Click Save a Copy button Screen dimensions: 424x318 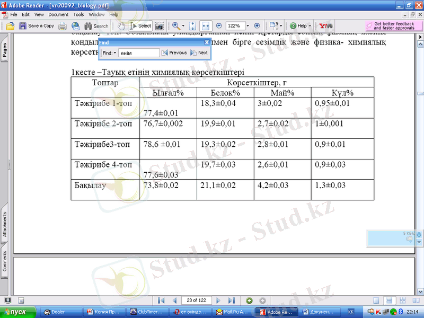[37, 25]
